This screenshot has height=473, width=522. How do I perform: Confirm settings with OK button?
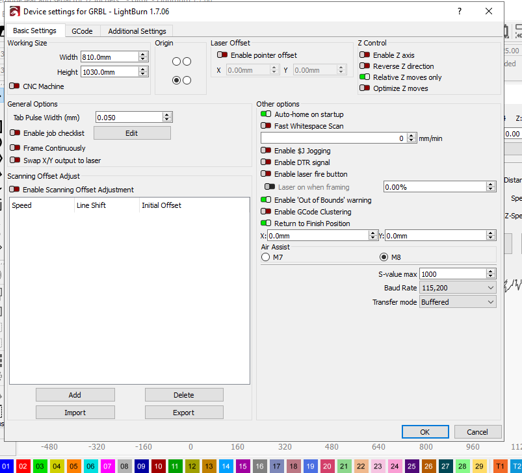(425, 432)
